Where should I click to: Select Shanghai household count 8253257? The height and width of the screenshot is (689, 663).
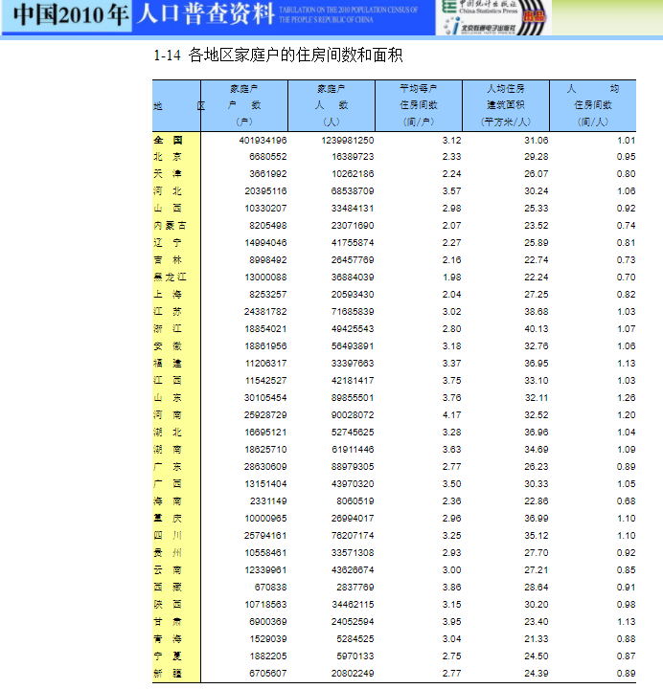[268, 295]
